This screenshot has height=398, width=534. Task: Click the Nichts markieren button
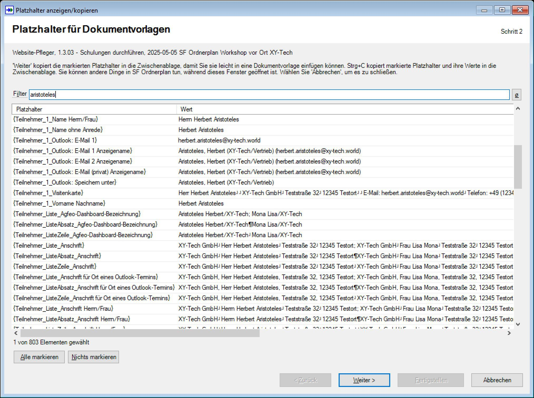(93, 357)
